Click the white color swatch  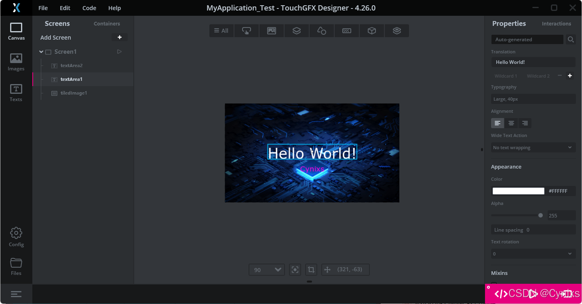(519, 191)
